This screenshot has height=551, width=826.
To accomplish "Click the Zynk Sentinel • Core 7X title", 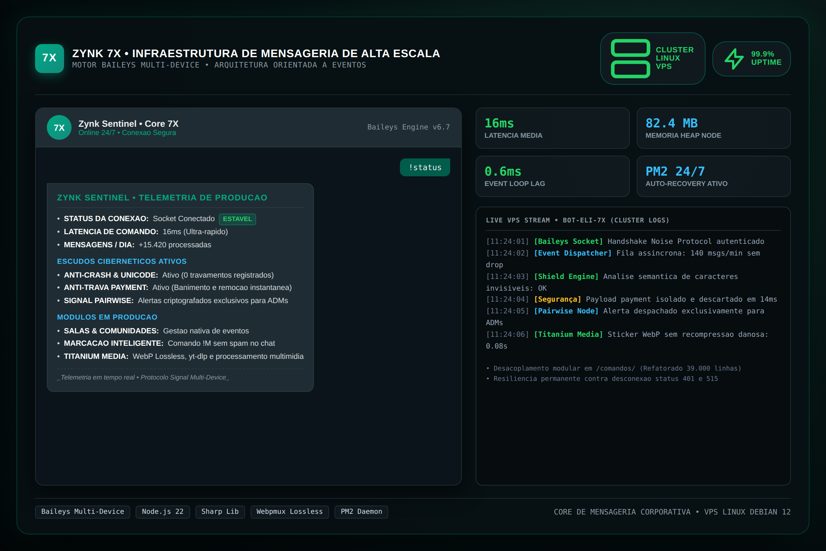I will point(128,124).
